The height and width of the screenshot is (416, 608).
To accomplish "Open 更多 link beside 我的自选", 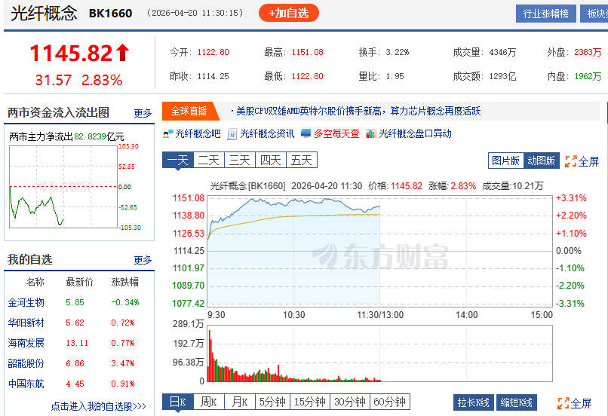I will [x=143, y=260].
